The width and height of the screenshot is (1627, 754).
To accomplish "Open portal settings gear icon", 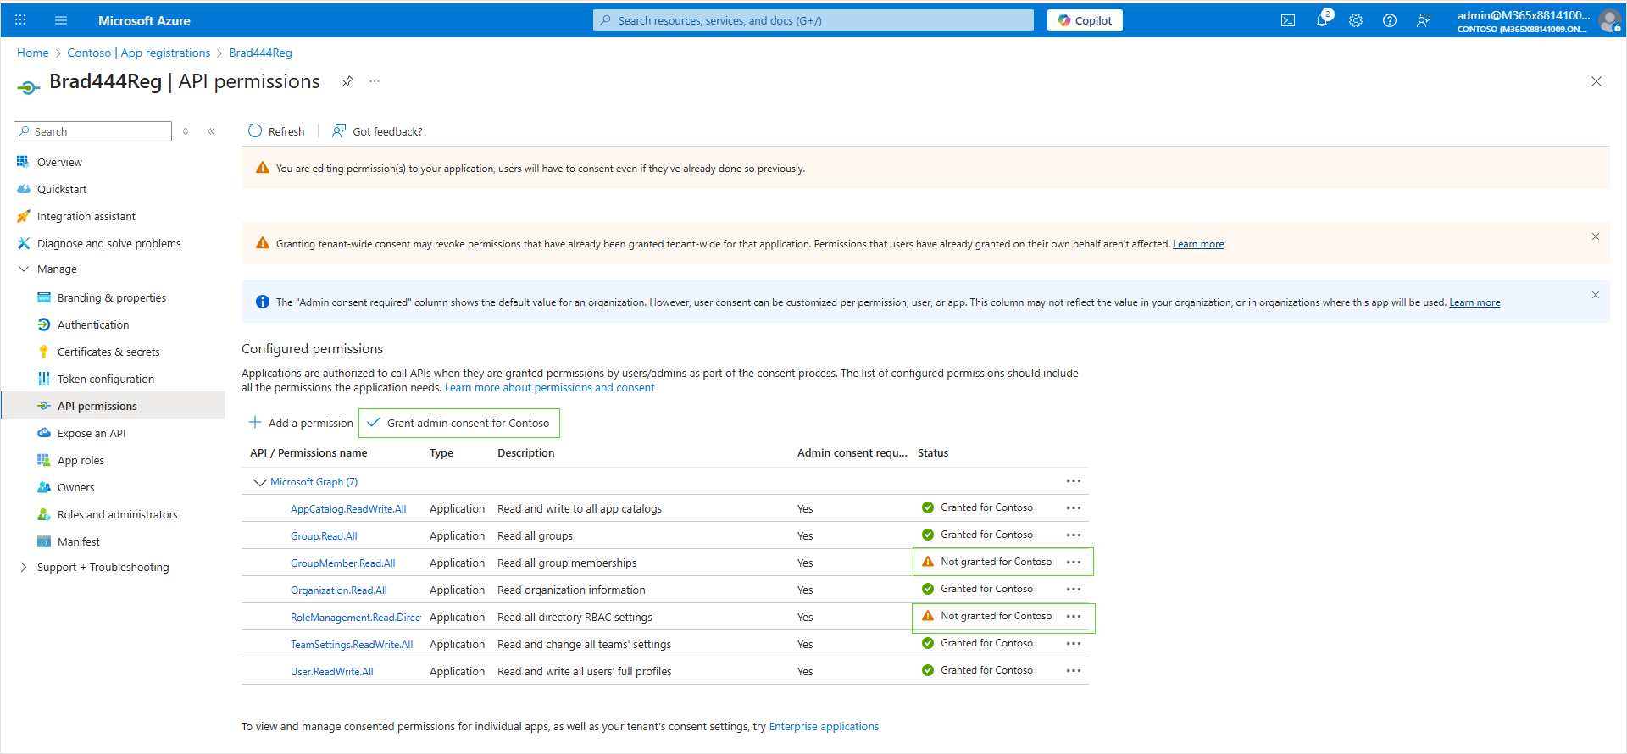I will pos(1356,20).
